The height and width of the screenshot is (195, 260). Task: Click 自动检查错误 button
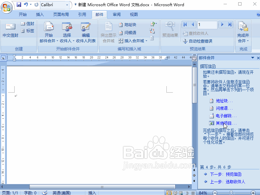tap(197, 41)
